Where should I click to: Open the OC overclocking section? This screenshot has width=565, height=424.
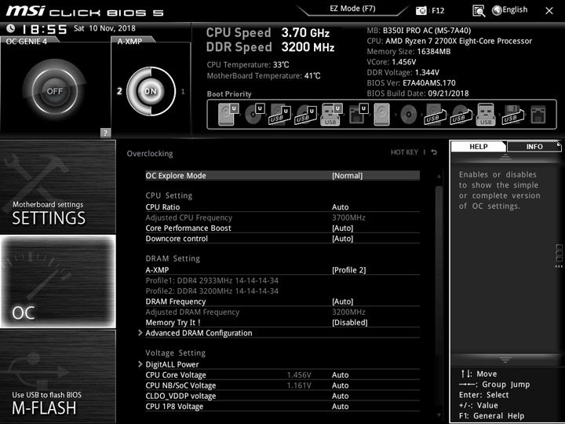pyautogui.click(x=57, y=281)
